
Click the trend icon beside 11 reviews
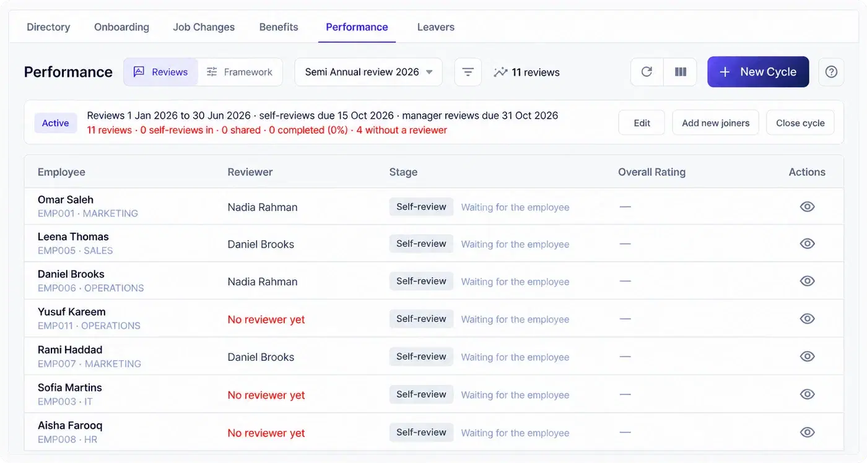(x=500, y=72)
